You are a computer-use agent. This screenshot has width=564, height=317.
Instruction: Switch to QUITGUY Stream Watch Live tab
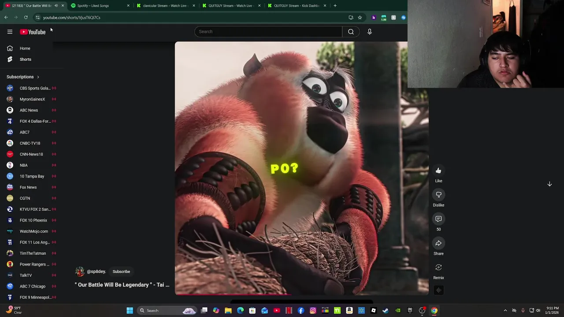click(231, 6)
